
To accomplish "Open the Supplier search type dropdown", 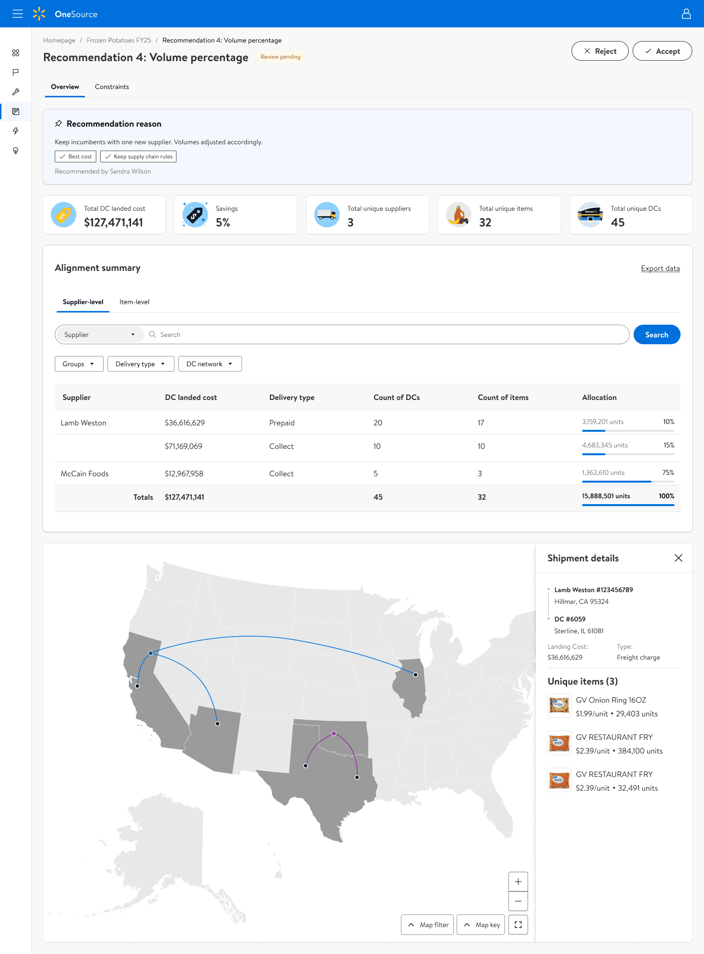I will (100, 334).
